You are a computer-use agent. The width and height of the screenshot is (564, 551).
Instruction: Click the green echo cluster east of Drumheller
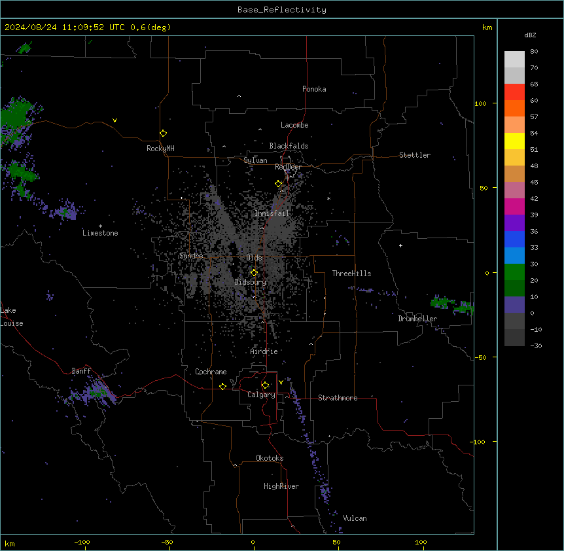click(451, 304)
